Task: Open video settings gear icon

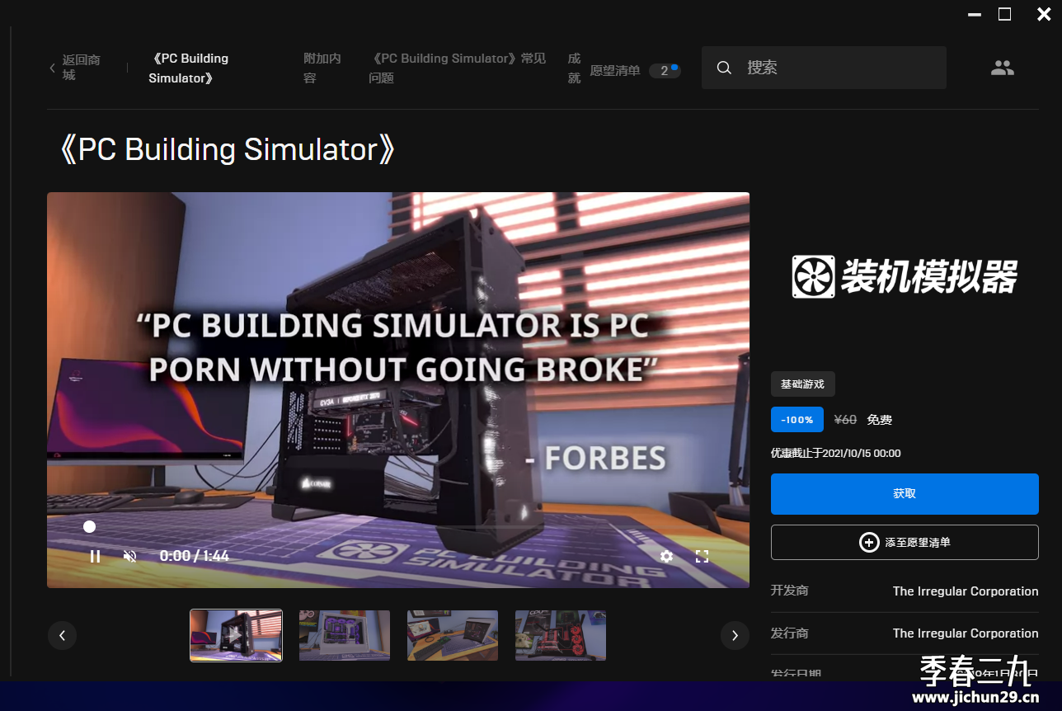Action: 666,556
